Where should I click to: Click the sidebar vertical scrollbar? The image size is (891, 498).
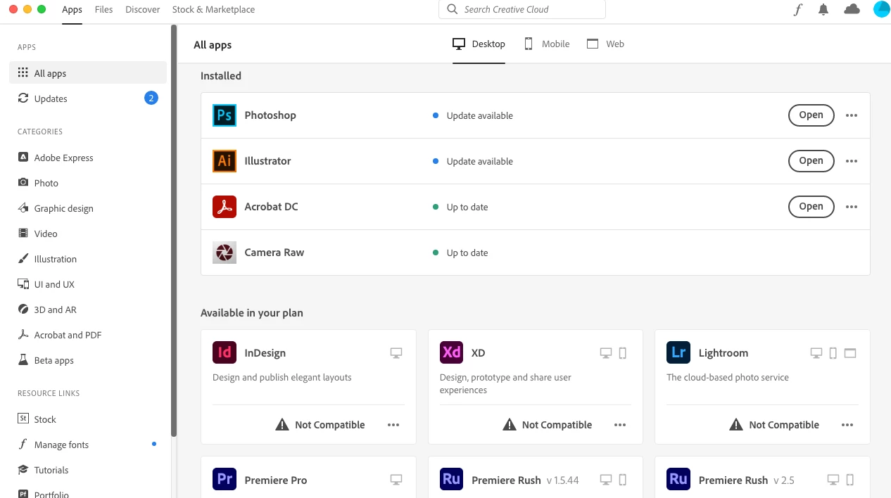pyautogui.click(x=174, y=231)
